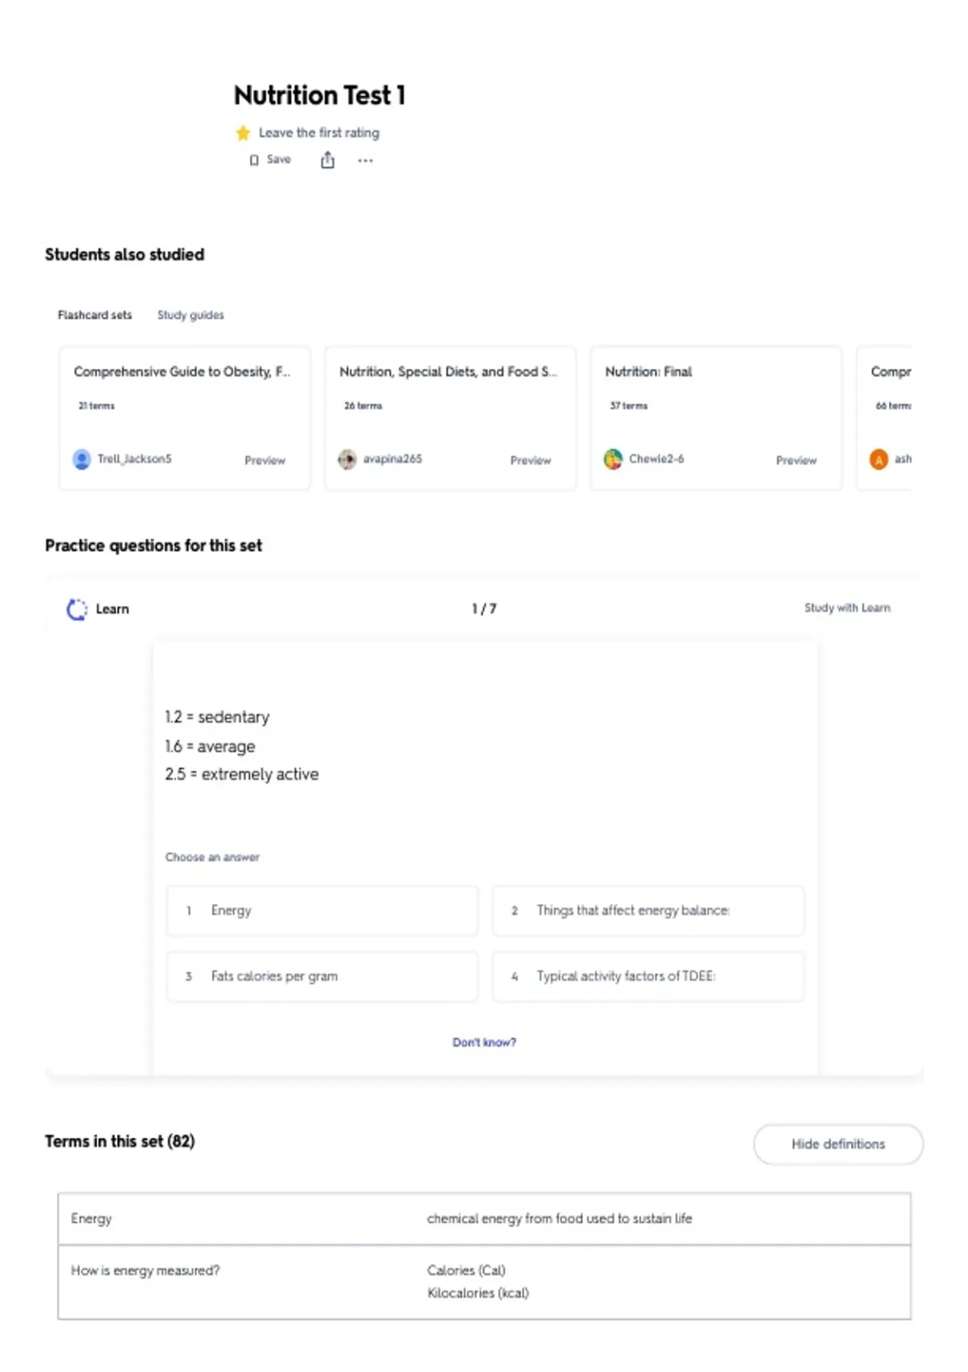968x1372 pixels.
Task: Open Nutrition, Special Diets flashcard set card
Action: (450, 418)
